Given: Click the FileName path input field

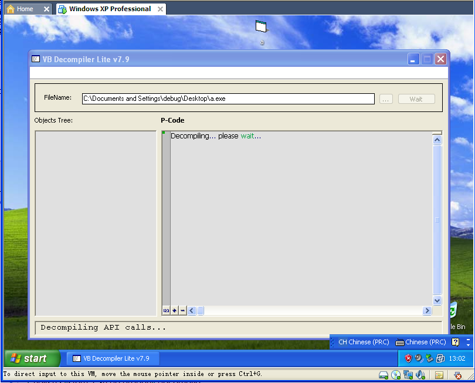Looking at the screenshot, I should coord(228,99).
